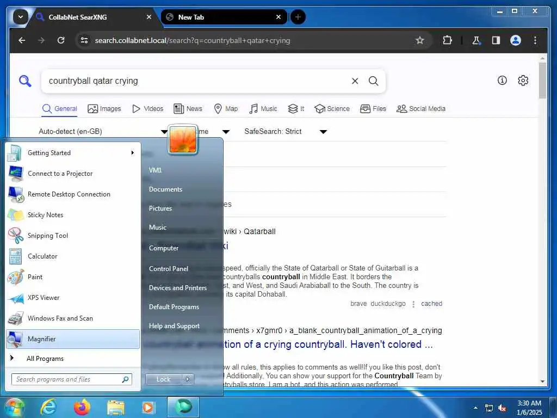Image resolution: width=557 pixels, height=418 pixels.
Task: Click the Windows Start orb
Action: [14, 407]
